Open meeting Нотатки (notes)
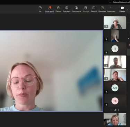 pyautogui.click(x=86, y=9)
